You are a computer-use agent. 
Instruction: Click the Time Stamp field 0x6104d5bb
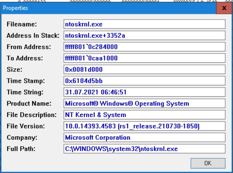tap(145, 81)
